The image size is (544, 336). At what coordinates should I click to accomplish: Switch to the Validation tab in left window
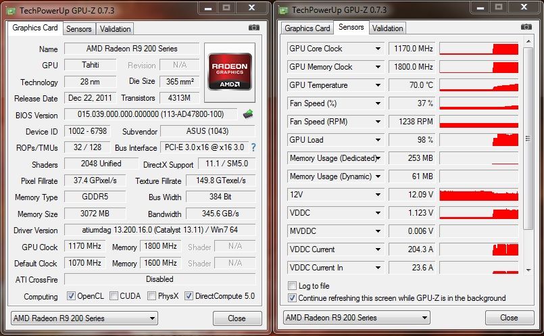coord(115,29)
